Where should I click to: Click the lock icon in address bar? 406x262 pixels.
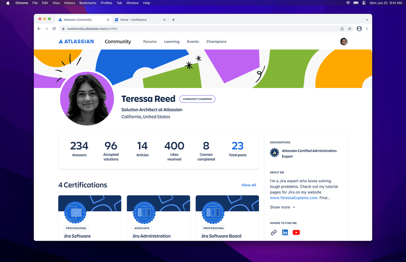63,29
